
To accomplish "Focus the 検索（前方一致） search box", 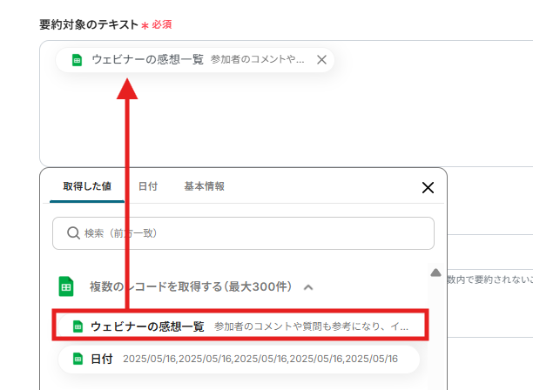I will pos(243,233).
